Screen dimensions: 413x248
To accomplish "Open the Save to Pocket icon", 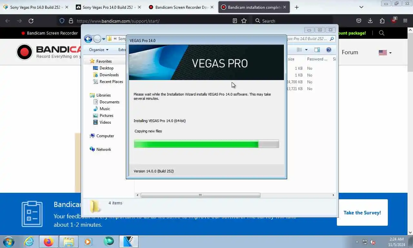I will [358, 21].
